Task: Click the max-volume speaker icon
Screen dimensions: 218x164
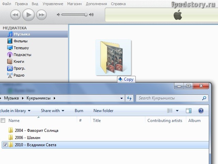Action: click(91, 15)
